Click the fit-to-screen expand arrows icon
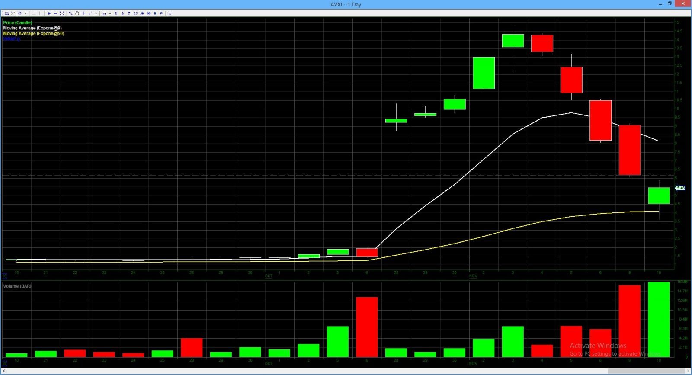 (x=62, y=13)
